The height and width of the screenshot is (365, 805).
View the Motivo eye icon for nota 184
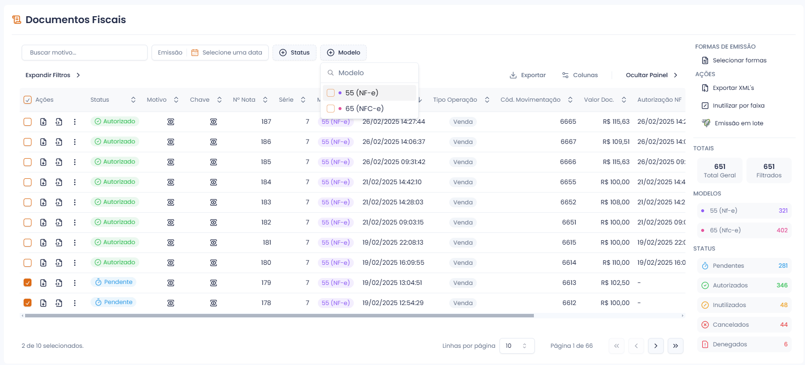point(171,182)
